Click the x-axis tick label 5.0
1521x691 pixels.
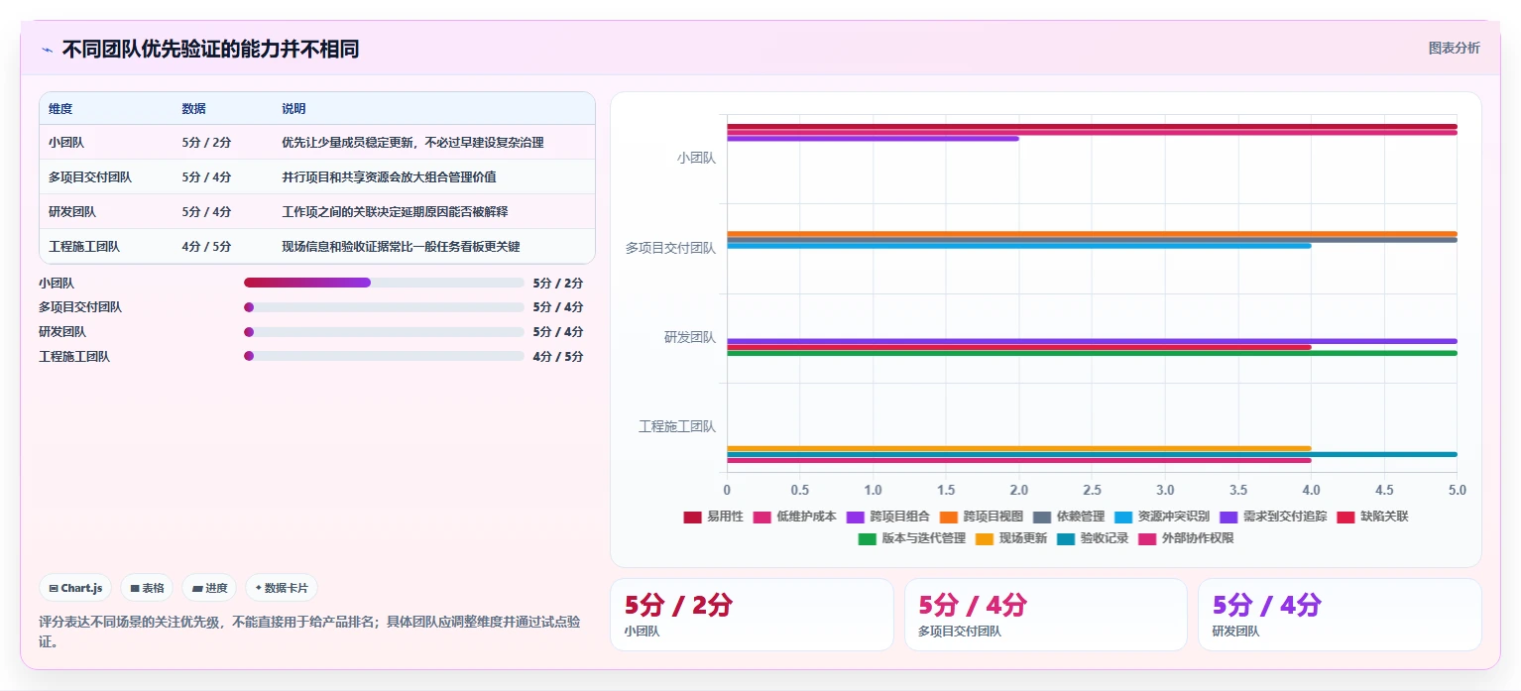point(1457,490)
